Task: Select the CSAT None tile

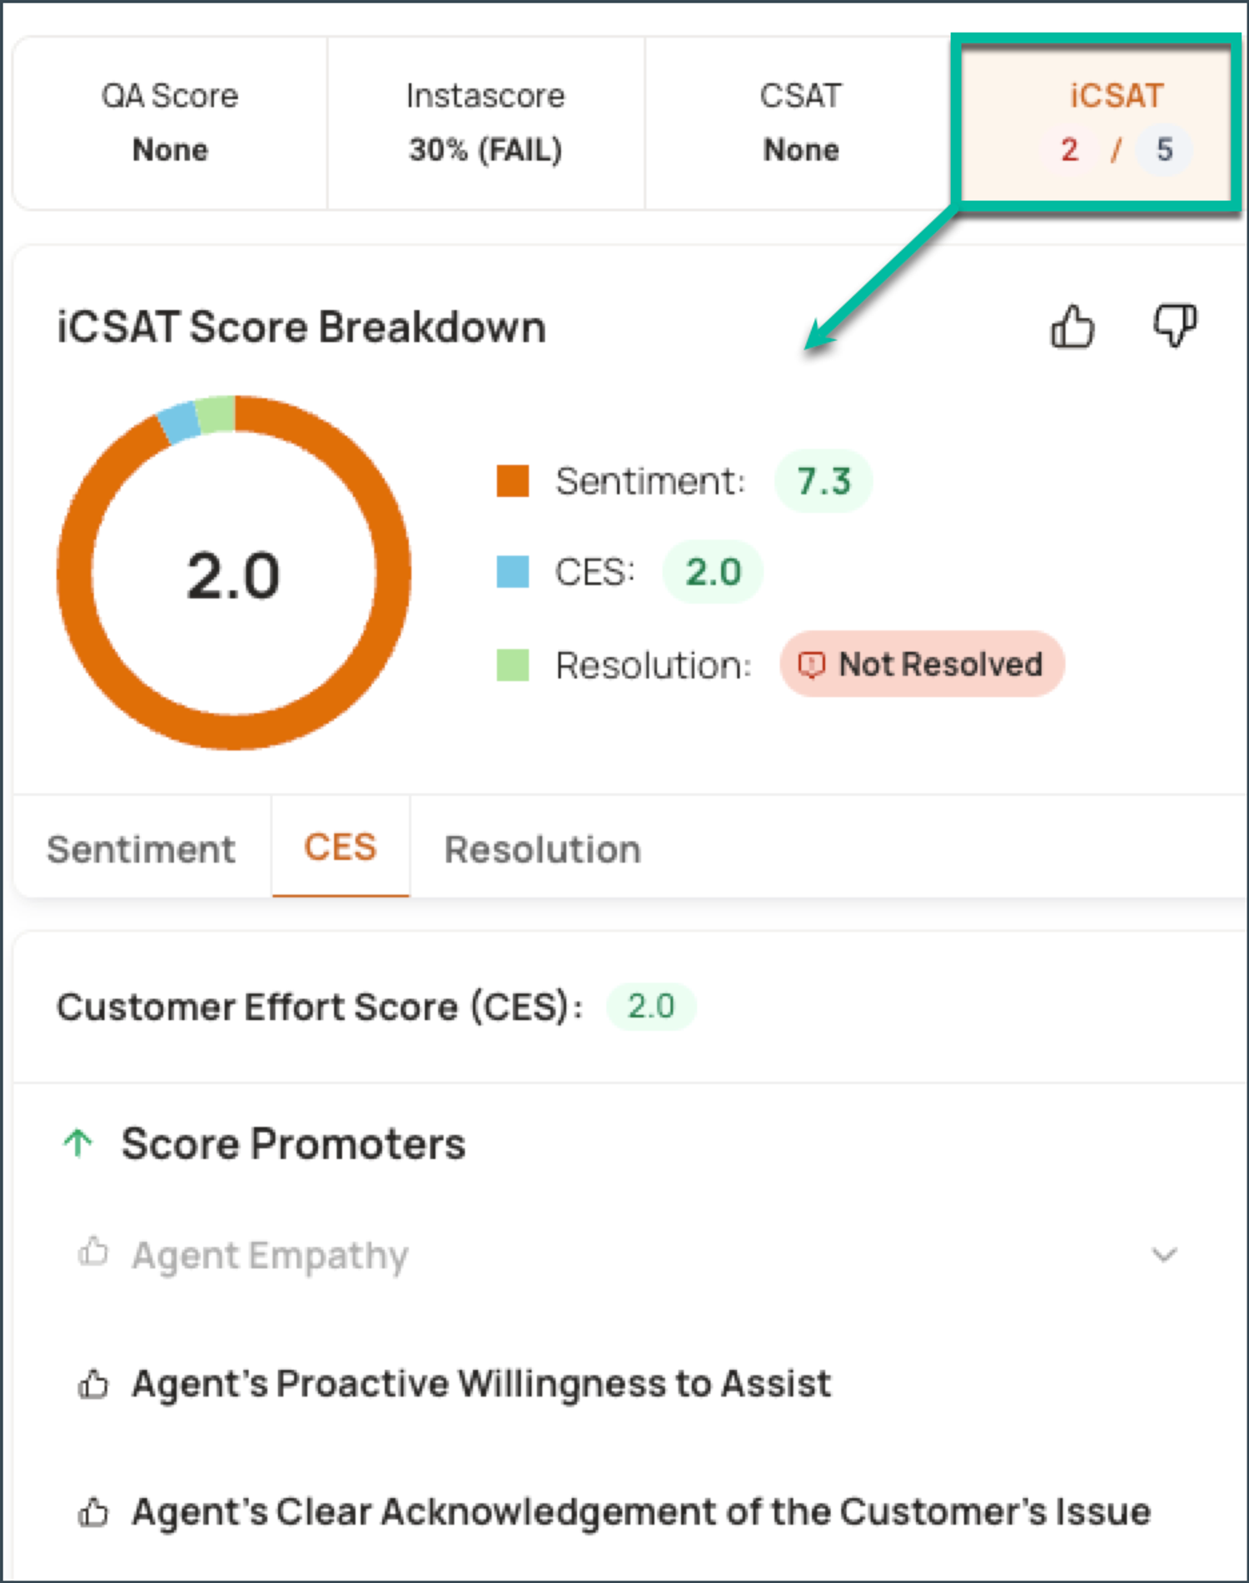Action: (801, 122)
